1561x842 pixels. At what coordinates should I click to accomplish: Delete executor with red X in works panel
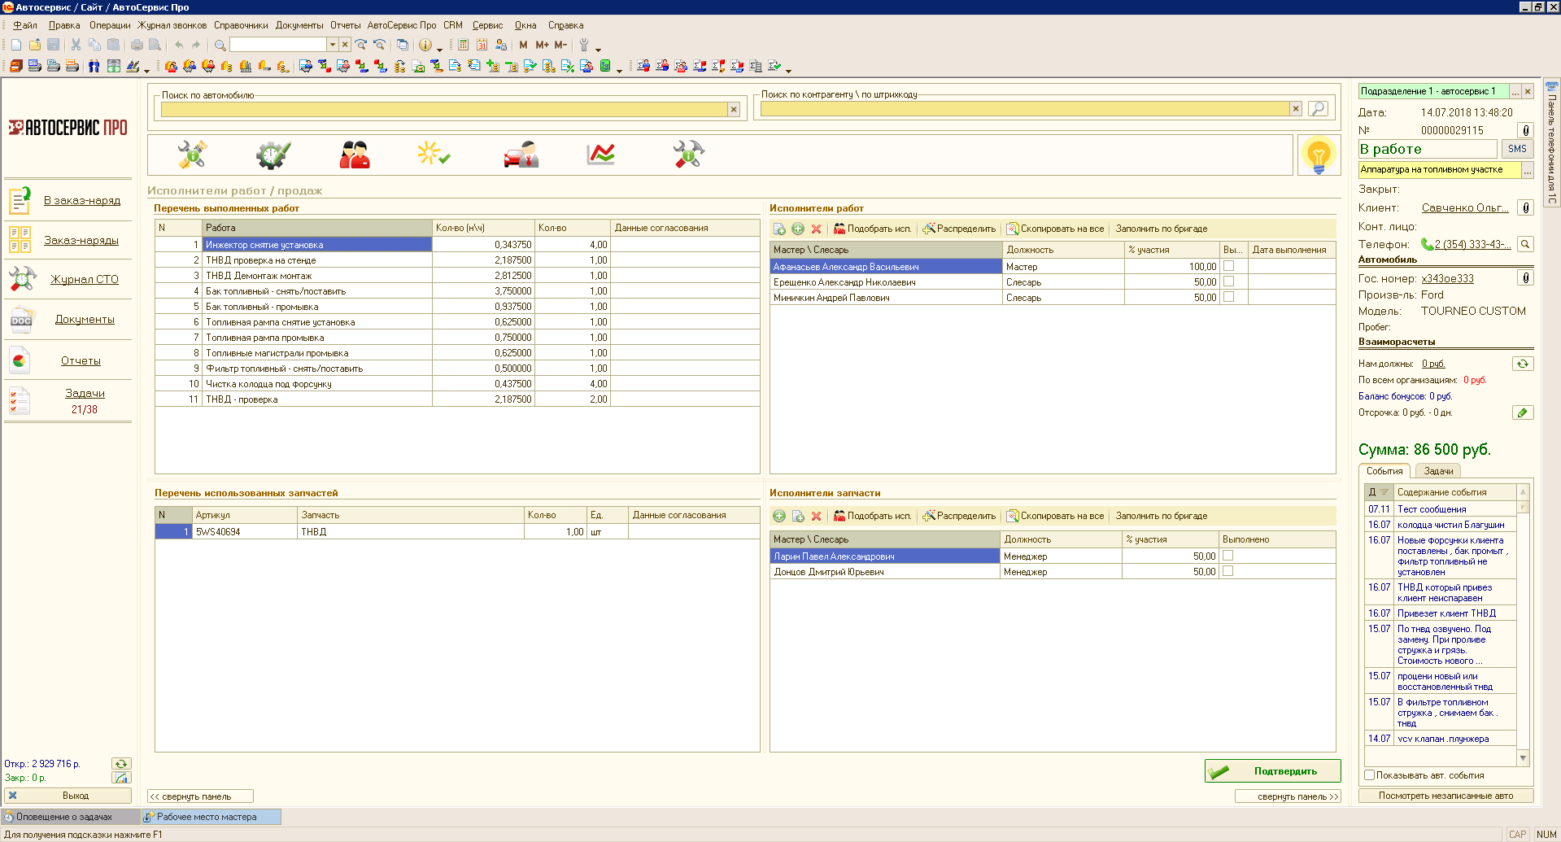[x=816, y=229]
